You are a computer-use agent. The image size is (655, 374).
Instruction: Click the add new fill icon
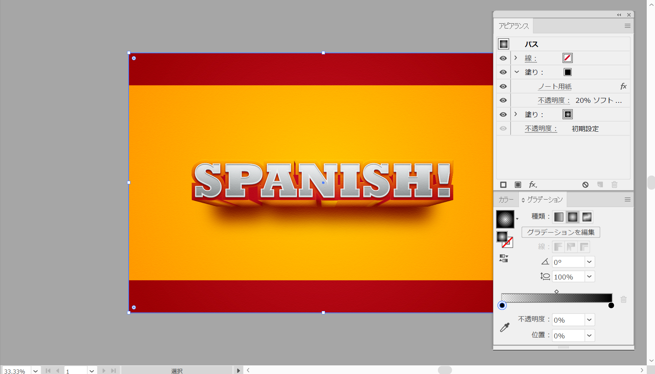pos(518,185)
